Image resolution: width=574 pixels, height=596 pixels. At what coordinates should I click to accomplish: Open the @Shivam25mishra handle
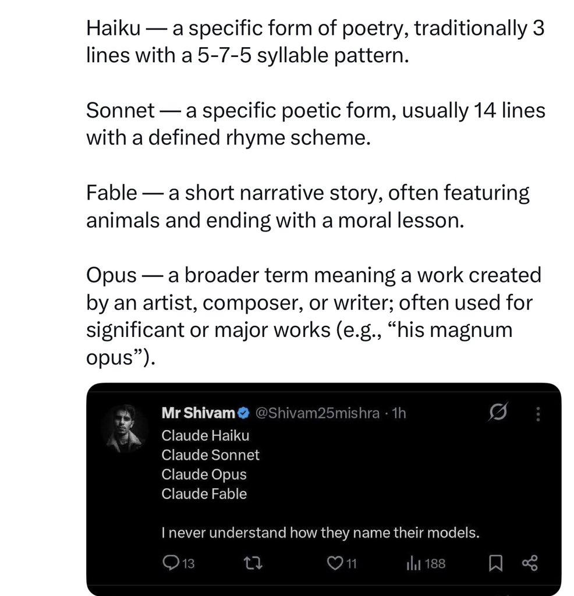pyautogui.click(x=317, y=413)
